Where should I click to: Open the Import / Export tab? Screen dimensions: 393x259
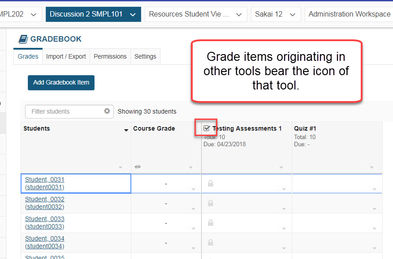point(66,56)
